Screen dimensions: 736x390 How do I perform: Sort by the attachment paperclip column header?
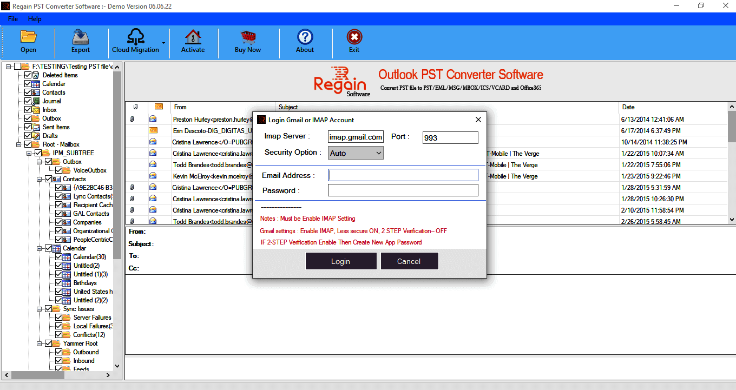click(136, 107)
